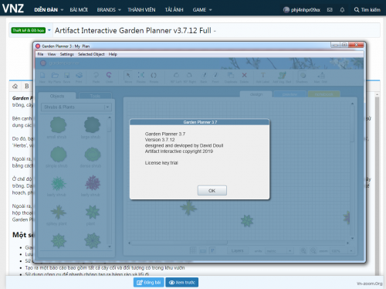Click the Add Label T icon
386x289 pixels.
(x=262, y=75)
